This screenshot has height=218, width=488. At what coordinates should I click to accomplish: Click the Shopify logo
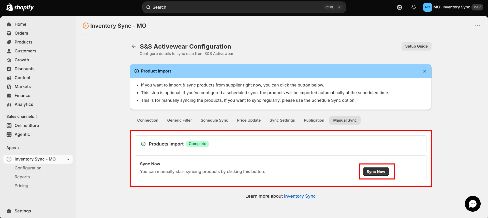[20, 7]
